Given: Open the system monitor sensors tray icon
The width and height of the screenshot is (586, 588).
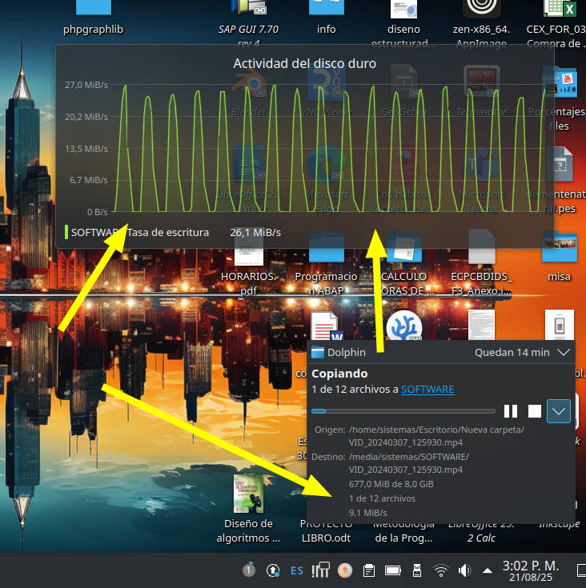Looking at the screenshot, I should click(x=320, y=570).
